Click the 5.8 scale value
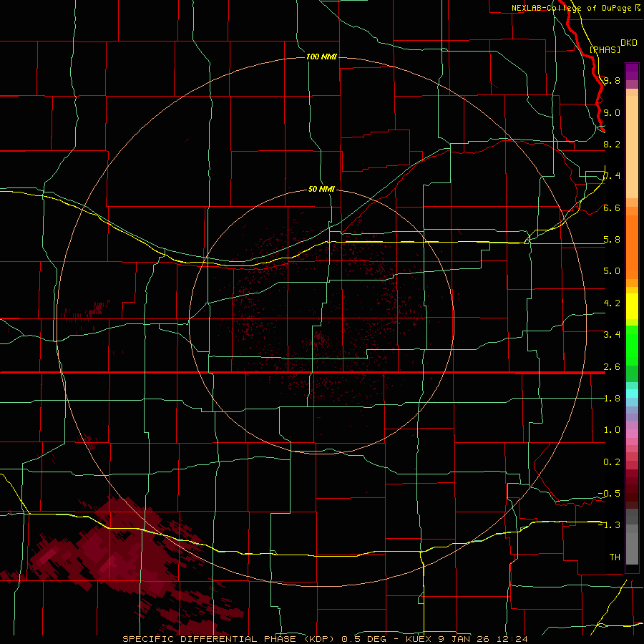Image resolution: width=644 pixels, height=644 pixels. 612,240
